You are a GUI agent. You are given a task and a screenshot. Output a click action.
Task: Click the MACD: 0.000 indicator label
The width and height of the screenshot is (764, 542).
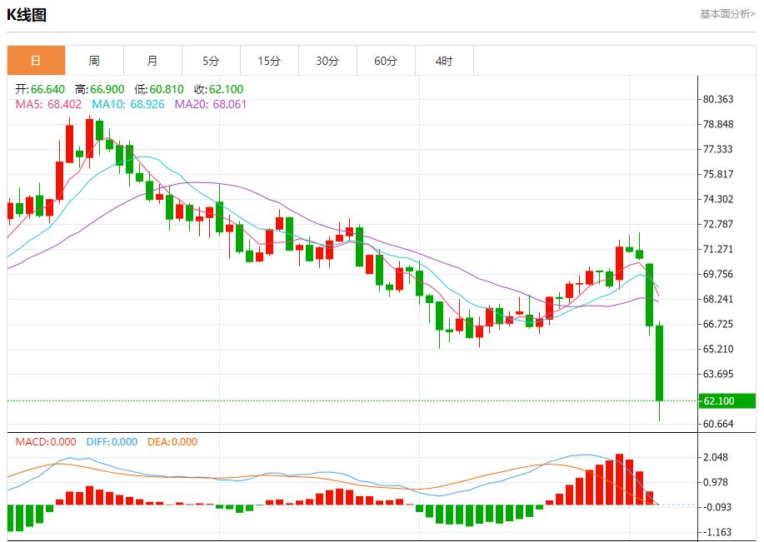(46, 442)
